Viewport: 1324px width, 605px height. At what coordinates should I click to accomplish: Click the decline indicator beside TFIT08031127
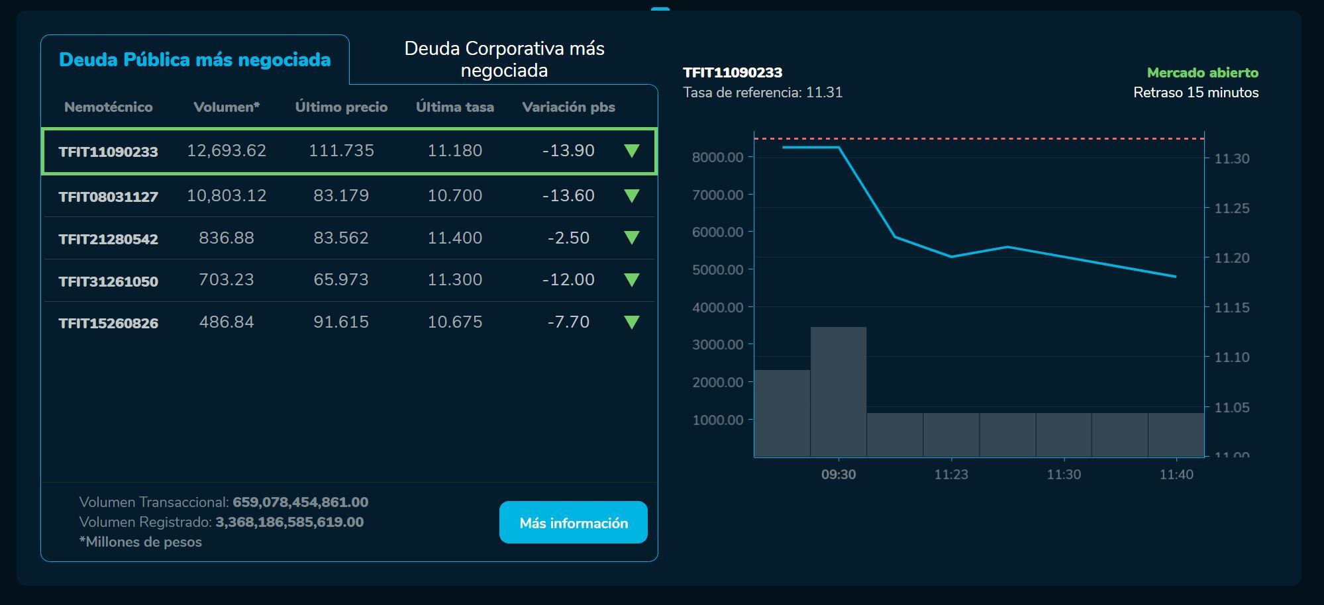(x=631, y=195)
